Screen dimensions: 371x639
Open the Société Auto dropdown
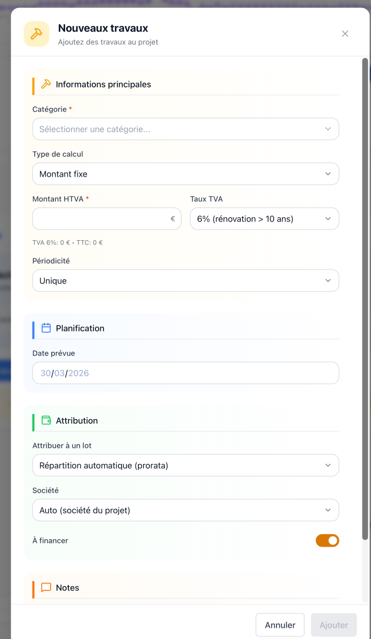point(186,510)
